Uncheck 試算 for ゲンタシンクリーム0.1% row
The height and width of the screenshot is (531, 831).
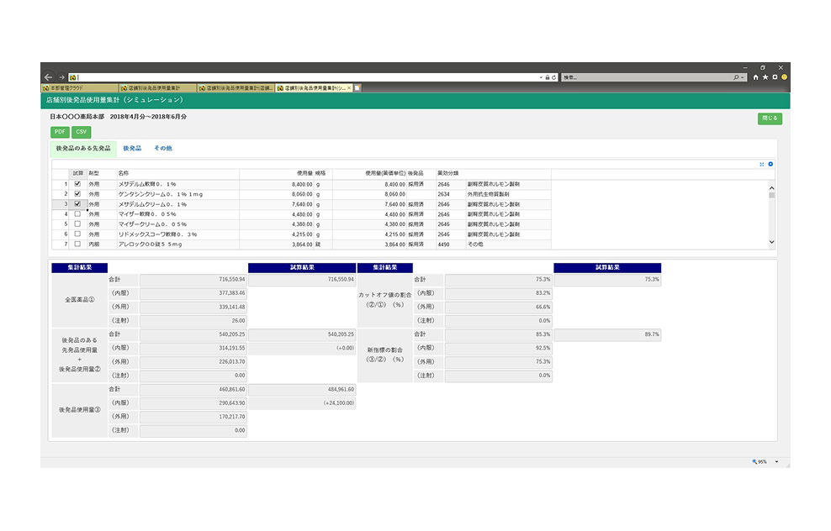[77, 193]
